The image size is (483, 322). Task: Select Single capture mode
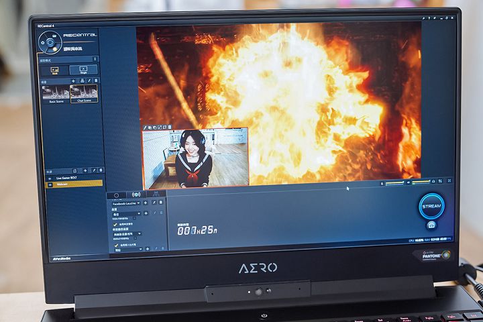(83, 70)
